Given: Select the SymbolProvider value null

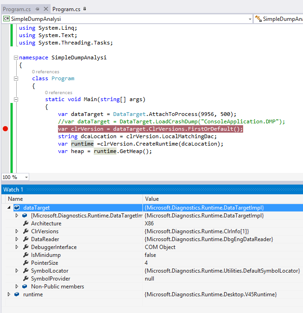Looking at the screenshot, I should [149, 279].
